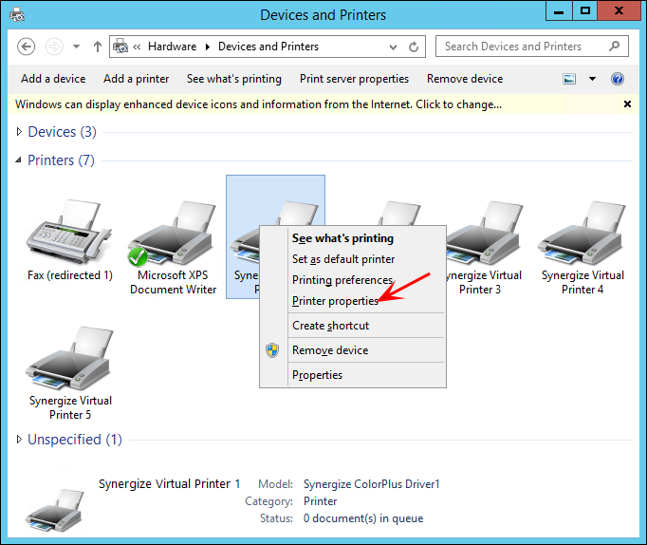Click the Printers (7) heading text
This screenshot has width=647, height=545.
tap(61, 160)
